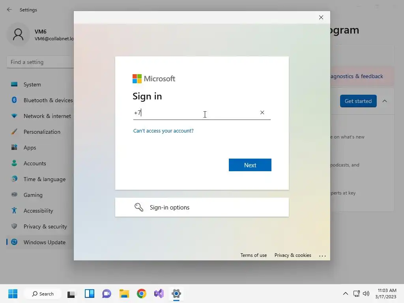Click the Network wifi icon in sidebar
The image size is (404, 303).
tap(14, 116)
